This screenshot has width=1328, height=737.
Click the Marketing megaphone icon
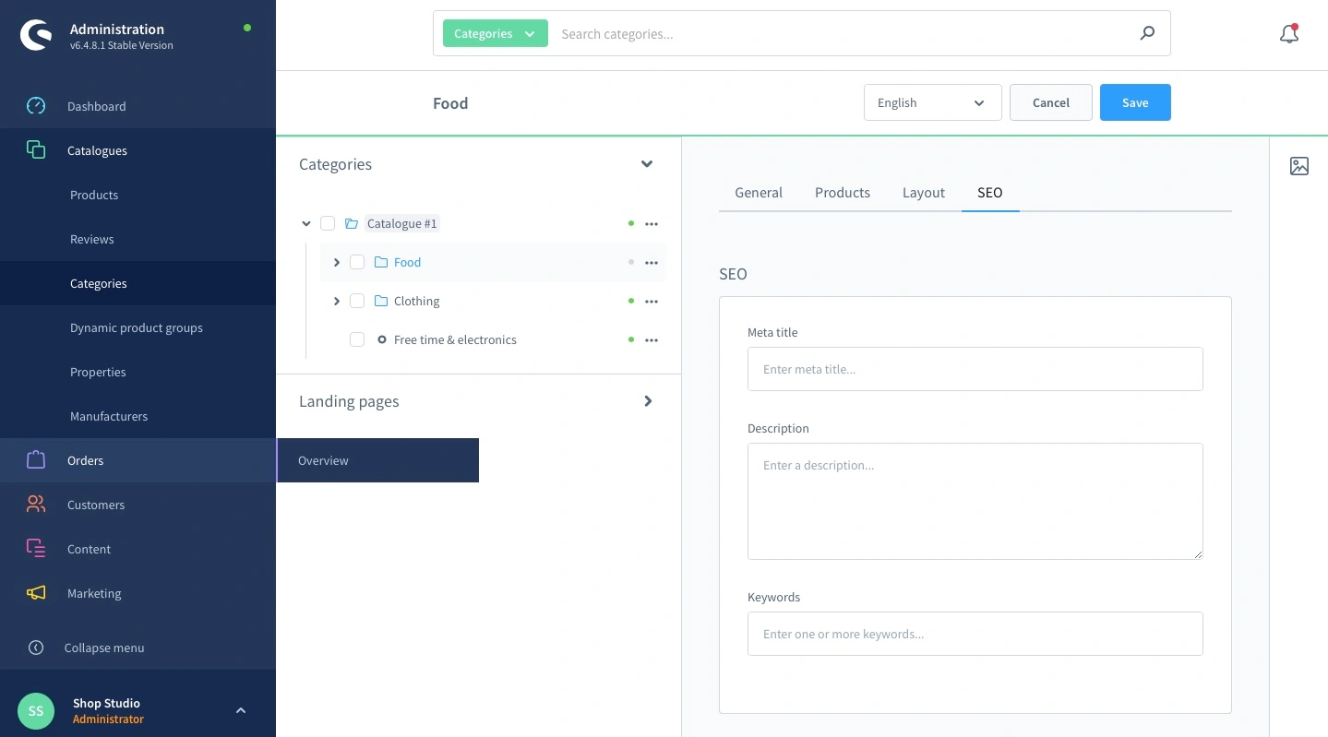tap(36, 593)
